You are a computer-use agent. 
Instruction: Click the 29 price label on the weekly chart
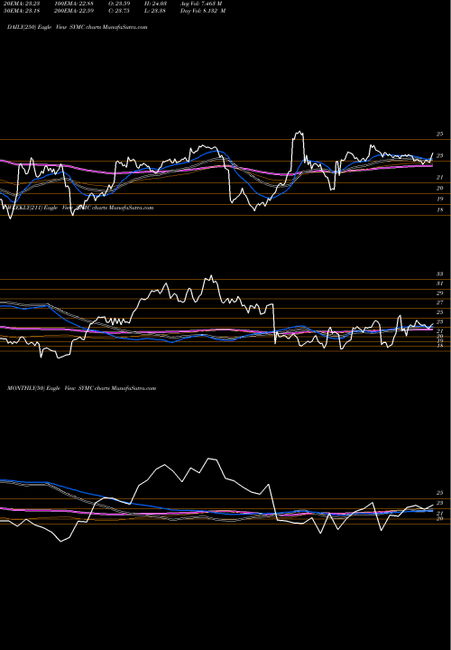pos(440,293)
